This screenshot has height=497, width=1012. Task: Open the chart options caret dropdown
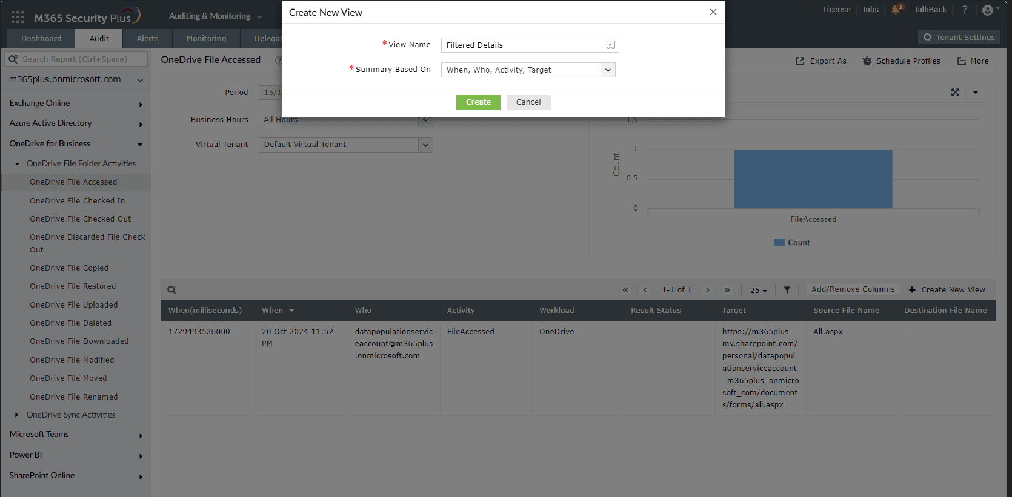[x=976, y=93]
